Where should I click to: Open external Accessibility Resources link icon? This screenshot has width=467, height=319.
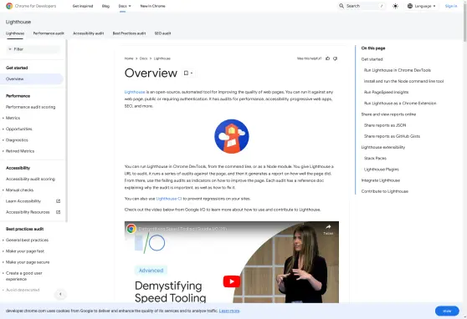(x=59, y=212)
